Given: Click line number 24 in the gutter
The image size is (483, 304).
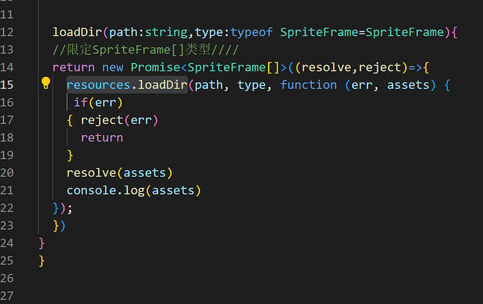Looking at the screenshot, I should point(8,243).
